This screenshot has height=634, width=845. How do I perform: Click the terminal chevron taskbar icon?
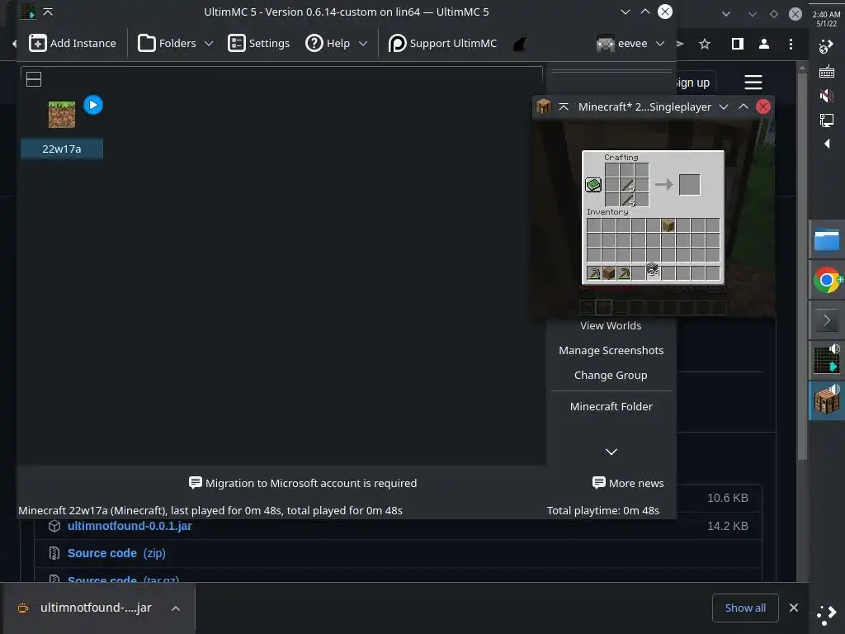[827, 320]
